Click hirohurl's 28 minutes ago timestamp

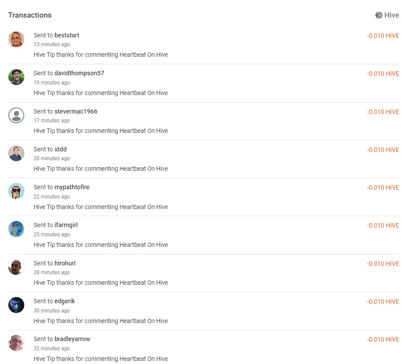coord(52,272)
